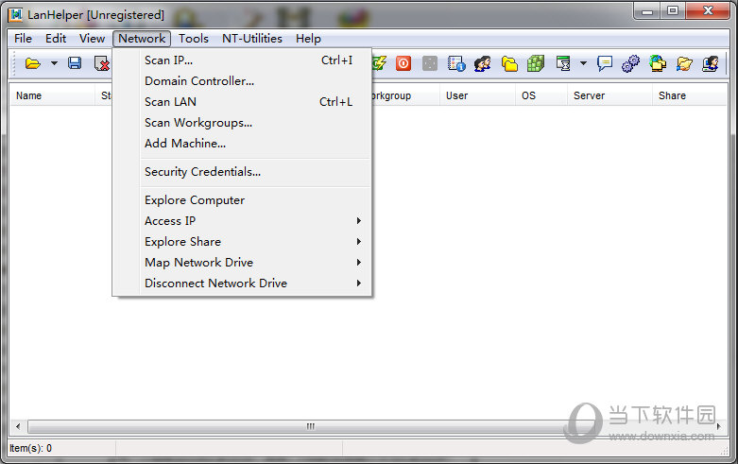The height and width of the screenshot is (464, 738).
Task: Click the stacked yellow folders icon
Action: tap(509, 63)
